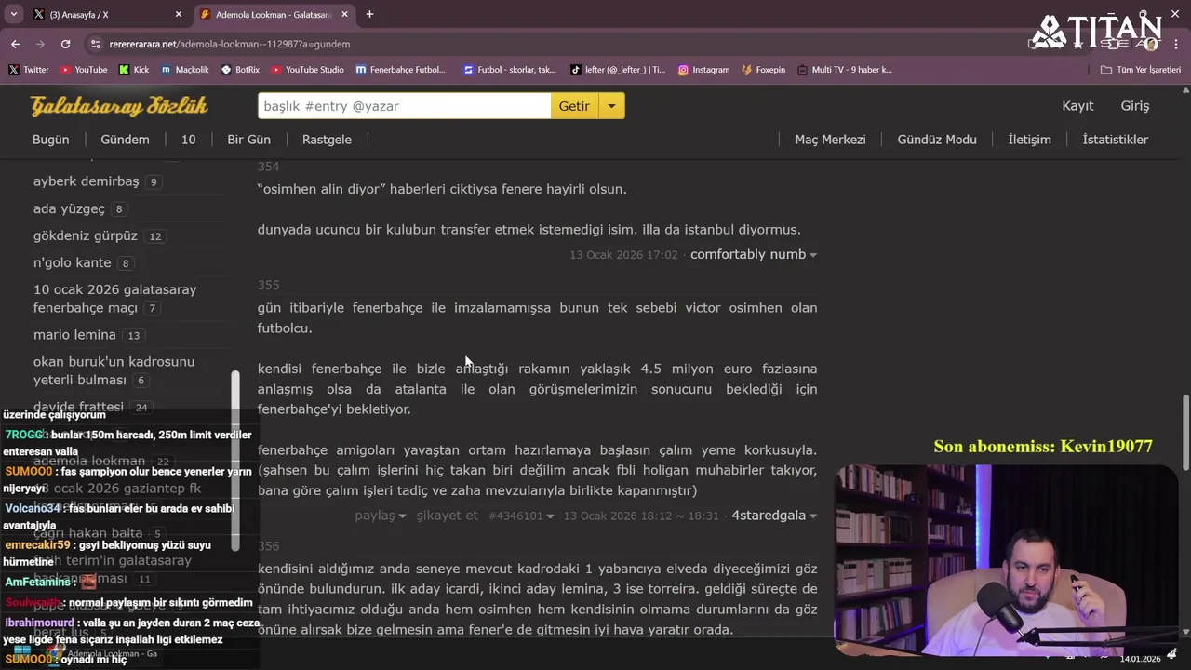Select the Ademola Lookman browser tab
This screenshot has width=1191, height=670.
coord(274,14)
